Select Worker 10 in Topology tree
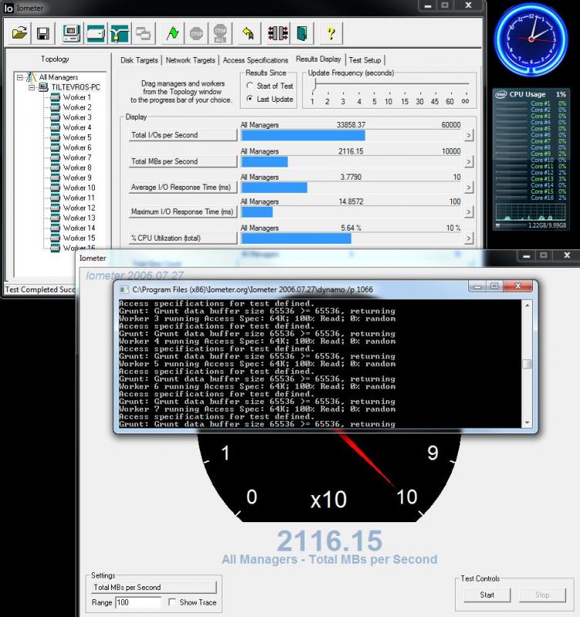The width and height of the screenshot is (580, 617). 79,187
